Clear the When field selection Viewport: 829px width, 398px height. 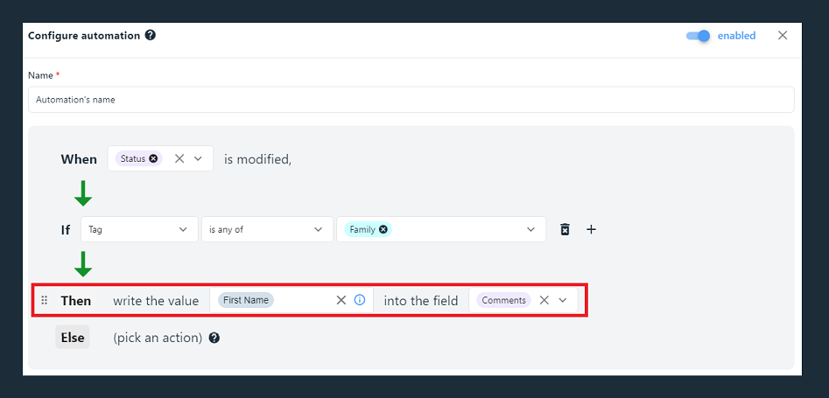[179, 158]
